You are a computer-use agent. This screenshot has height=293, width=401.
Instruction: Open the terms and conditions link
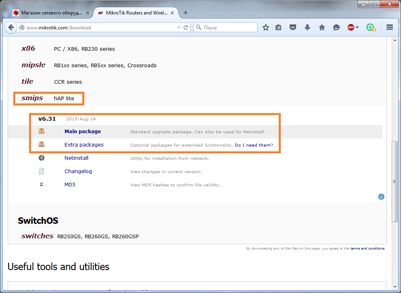(367, 249)
